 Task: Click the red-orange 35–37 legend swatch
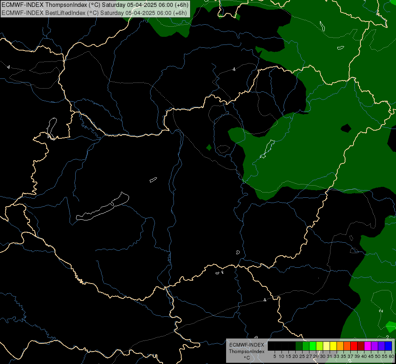(347, 346)
